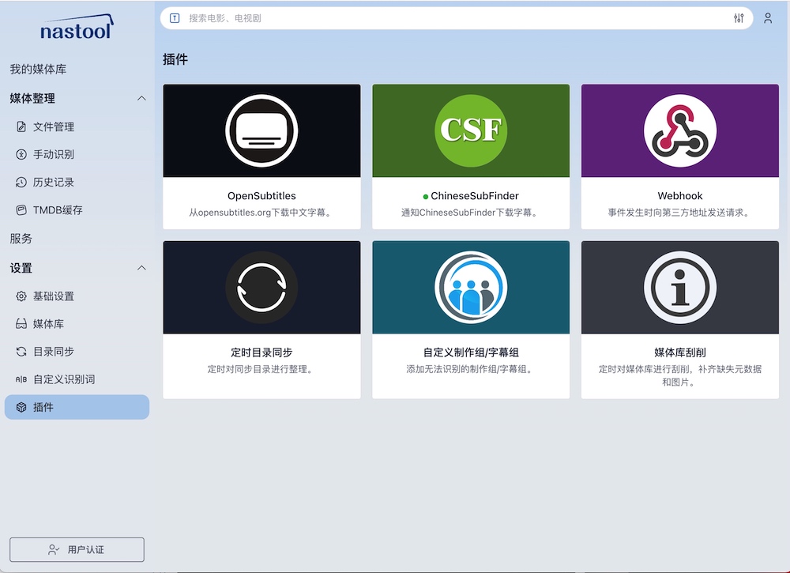
Task: Click the 媒体库刮削 description about 补齐缺失元数据
Action: (x=679, y=375)
